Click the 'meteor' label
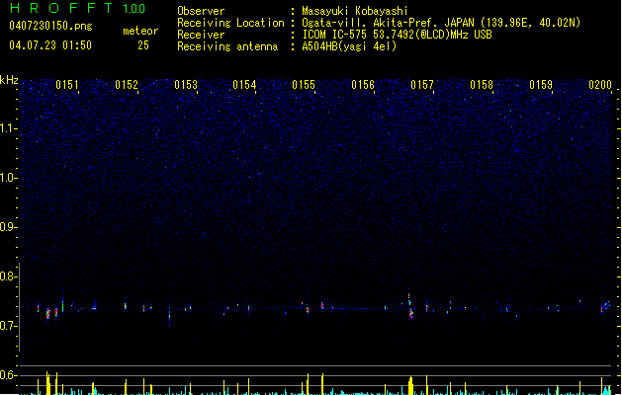This screenshot has height=395, width=622. pyautogui.click(x=140, y=31)
